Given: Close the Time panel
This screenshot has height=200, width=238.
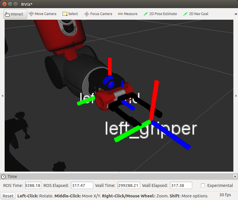Looking at the screenshot, I should click(235, 177).
